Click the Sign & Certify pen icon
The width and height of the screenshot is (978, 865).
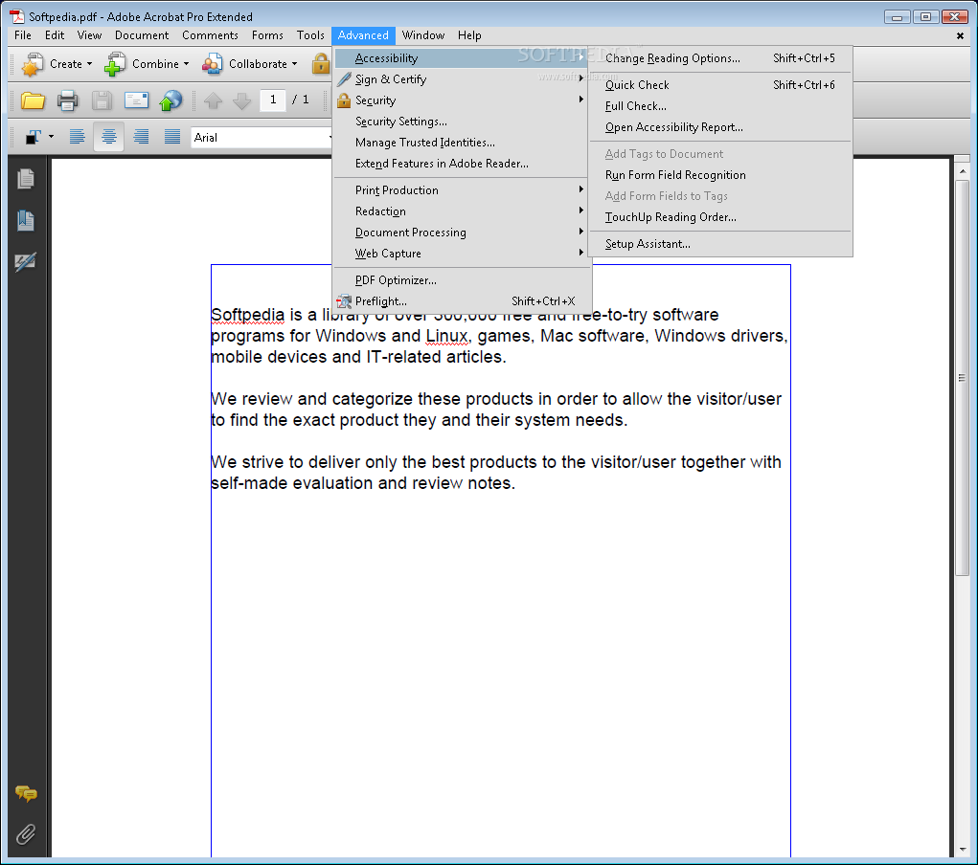point(344,79)
